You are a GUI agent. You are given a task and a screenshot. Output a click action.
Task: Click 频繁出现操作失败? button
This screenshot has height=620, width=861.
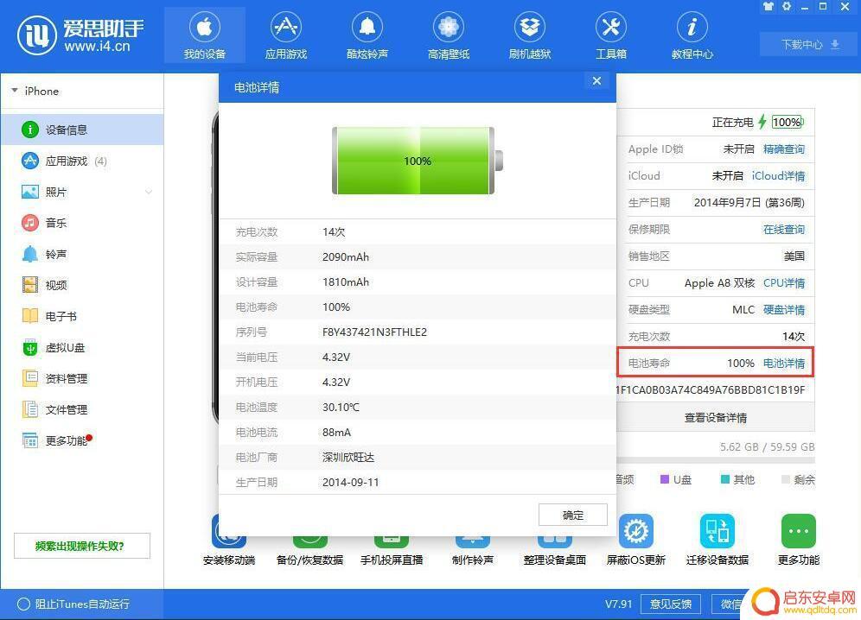[x=82, y=546]
